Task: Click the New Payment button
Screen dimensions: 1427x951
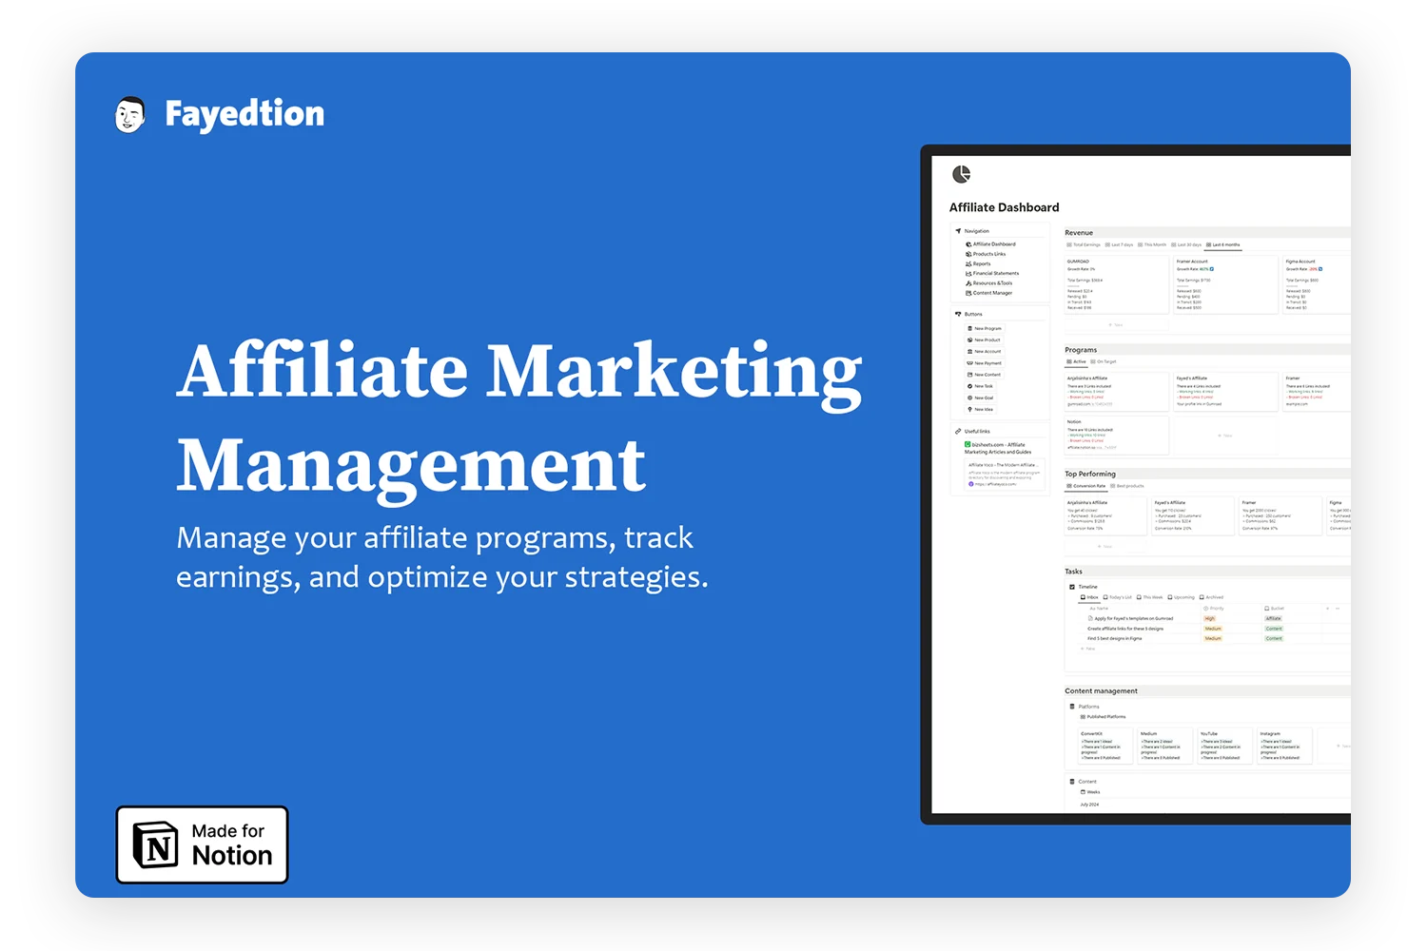Action: click(x=984, y=363)
